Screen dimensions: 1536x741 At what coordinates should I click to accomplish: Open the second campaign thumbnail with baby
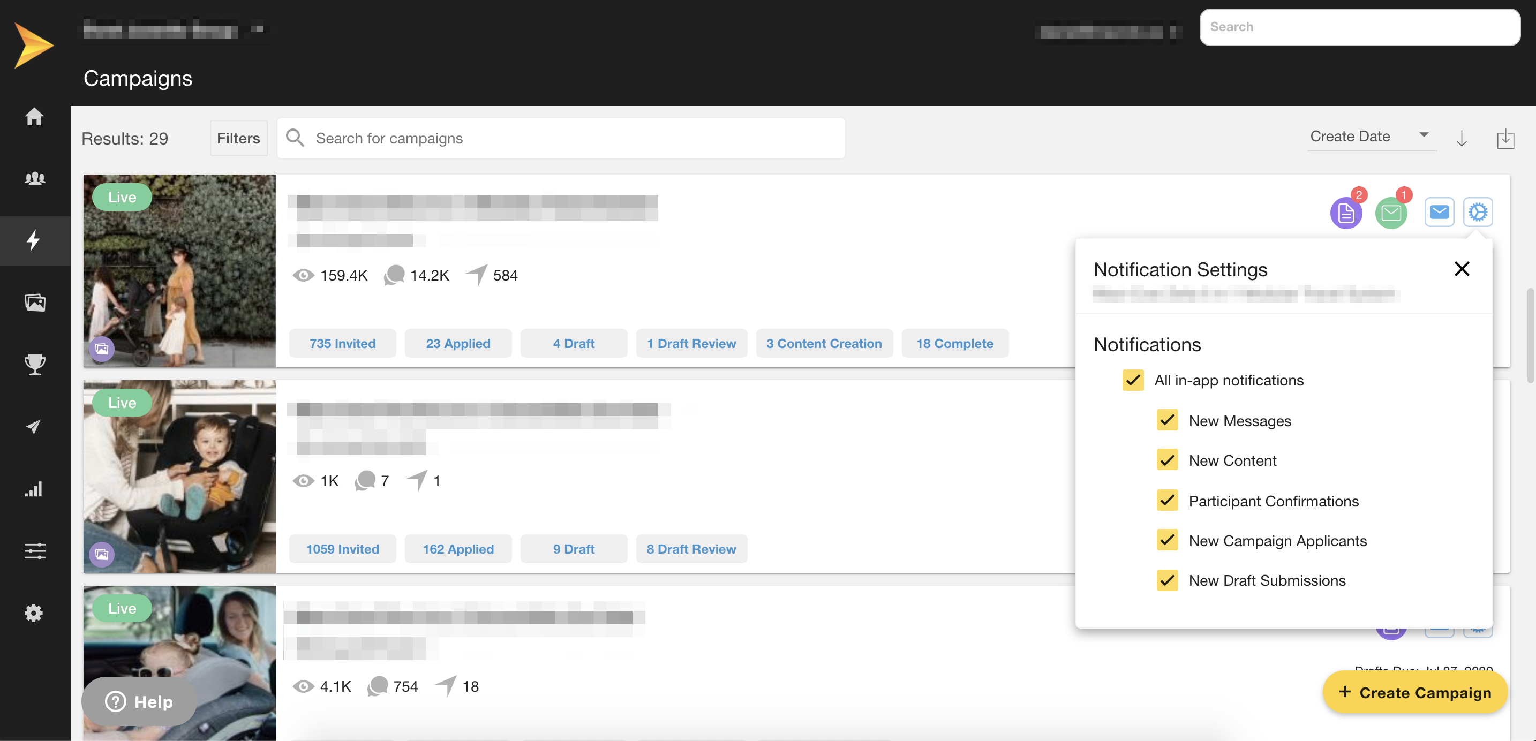pos(179,477)
